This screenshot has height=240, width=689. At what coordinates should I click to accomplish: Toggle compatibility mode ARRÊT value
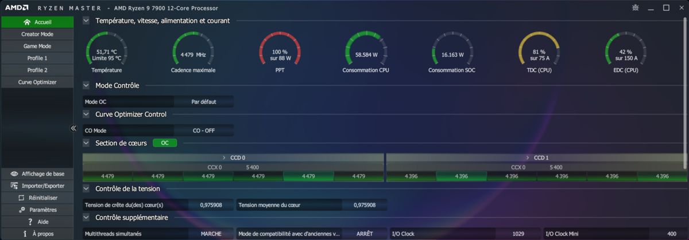click(364, 234)
